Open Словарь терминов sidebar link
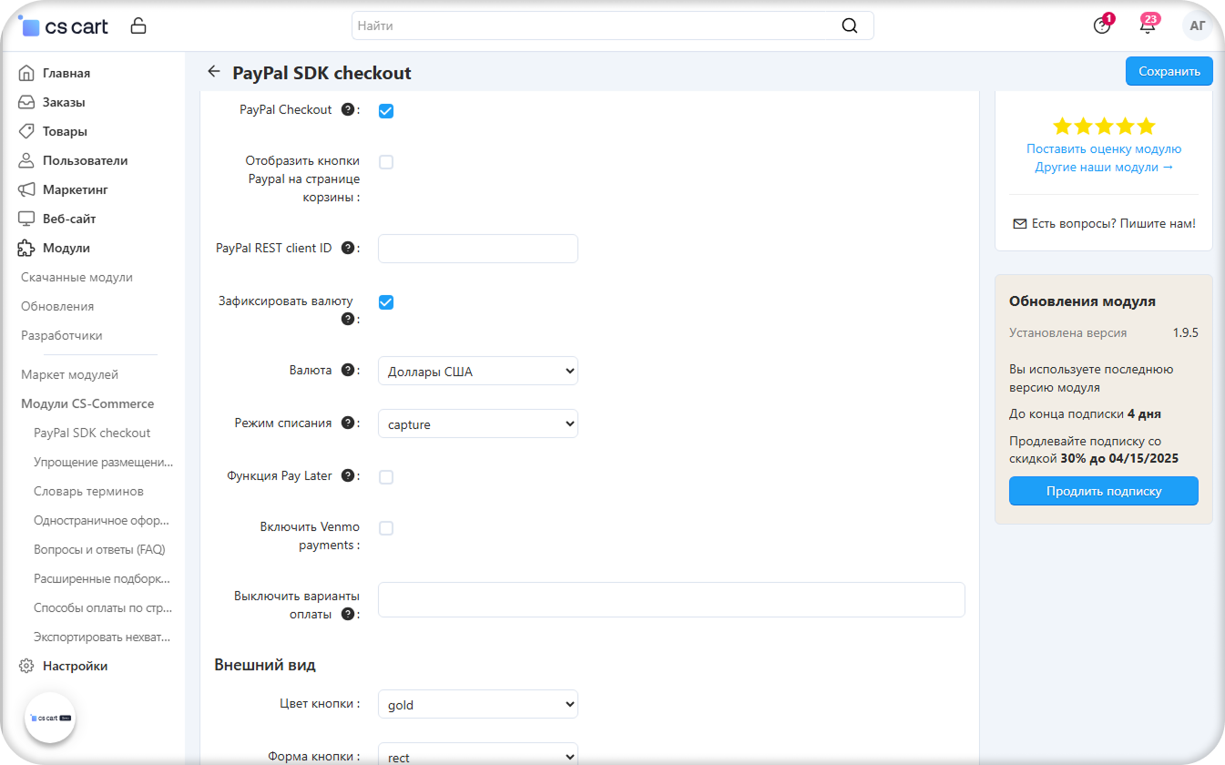 (88, 491)
